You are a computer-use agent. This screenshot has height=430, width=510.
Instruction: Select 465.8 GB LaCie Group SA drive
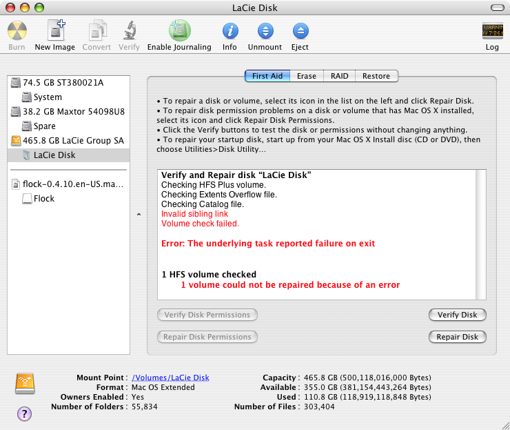(x=68, y=141)
